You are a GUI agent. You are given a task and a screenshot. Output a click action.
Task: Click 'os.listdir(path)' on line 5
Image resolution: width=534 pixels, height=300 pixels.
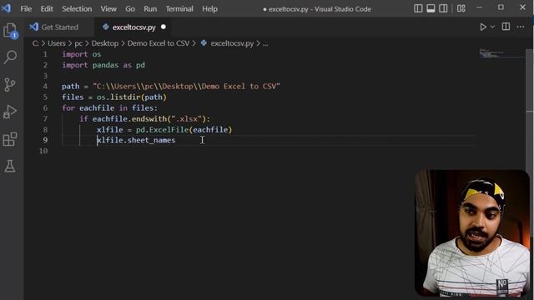(132, 97)
